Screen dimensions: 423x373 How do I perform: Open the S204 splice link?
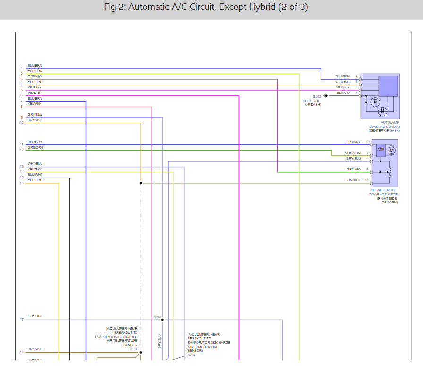pyautogui.click(x=191, y=355)
